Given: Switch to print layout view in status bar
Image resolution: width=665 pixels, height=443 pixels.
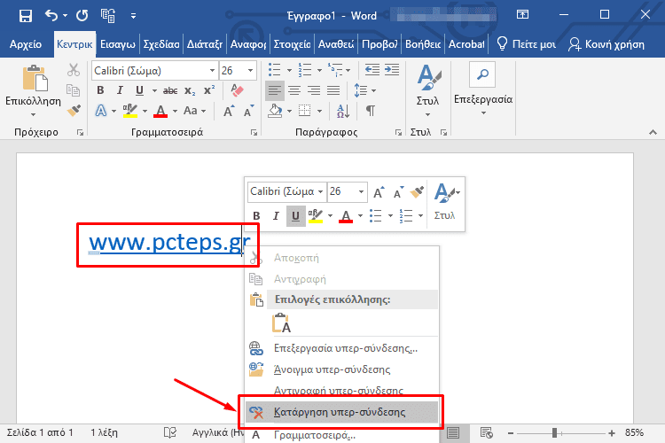Looking at the screenshot, I should click(x=453, y=433).
